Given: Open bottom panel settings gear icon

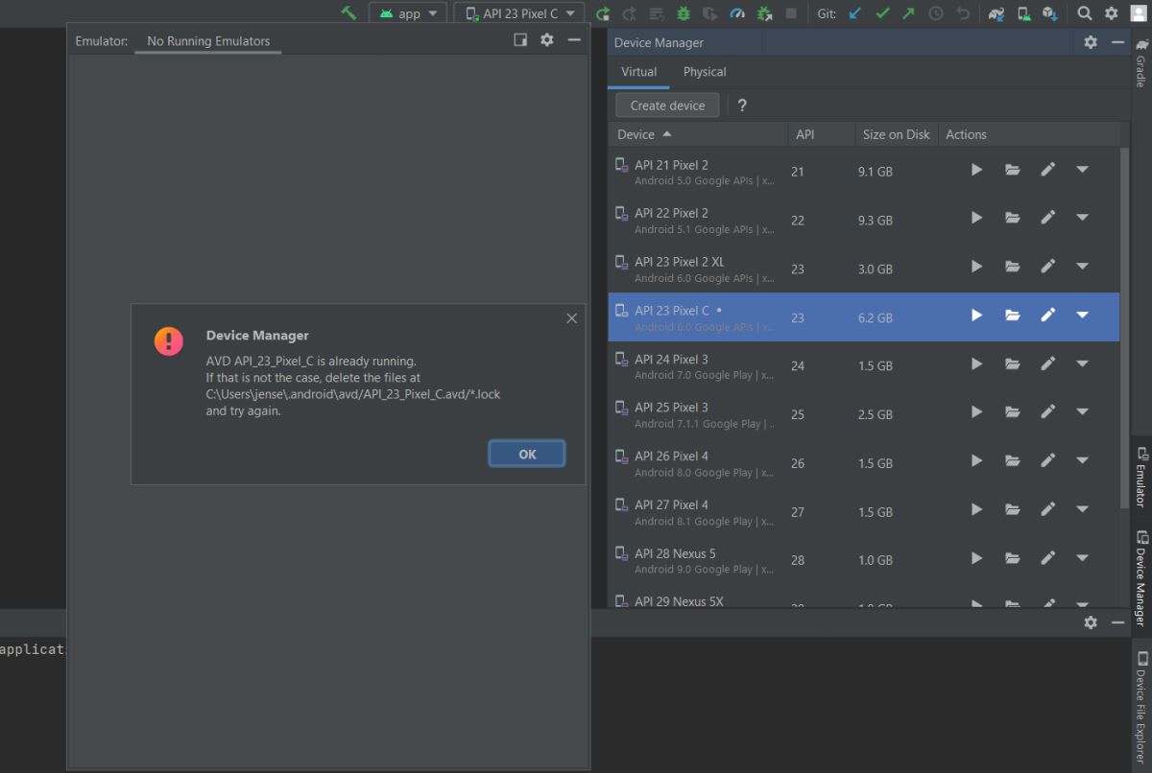Looking at the screenshot, I should 1091,622.
